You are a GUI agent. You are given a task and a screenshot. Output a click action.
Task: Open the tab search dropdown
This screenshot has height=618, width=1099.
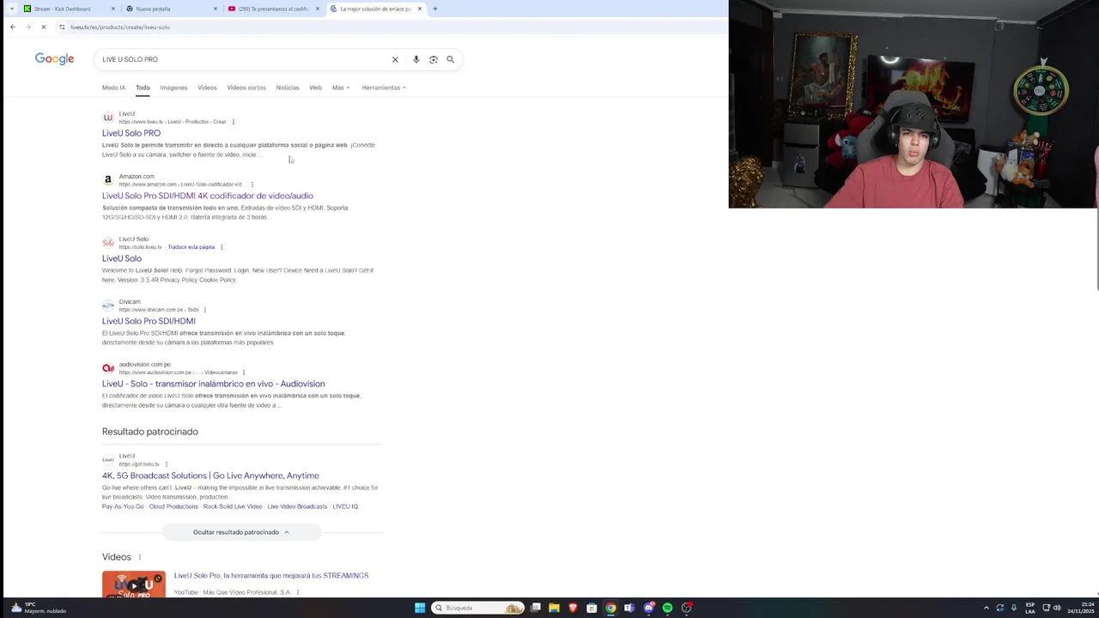pyautogui.click(x=11, y=9)
